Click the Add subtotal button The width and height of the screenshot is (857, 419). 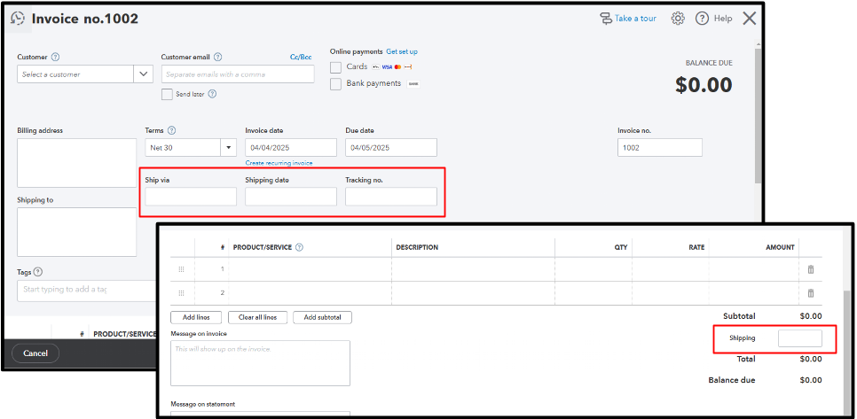[322, 317]
